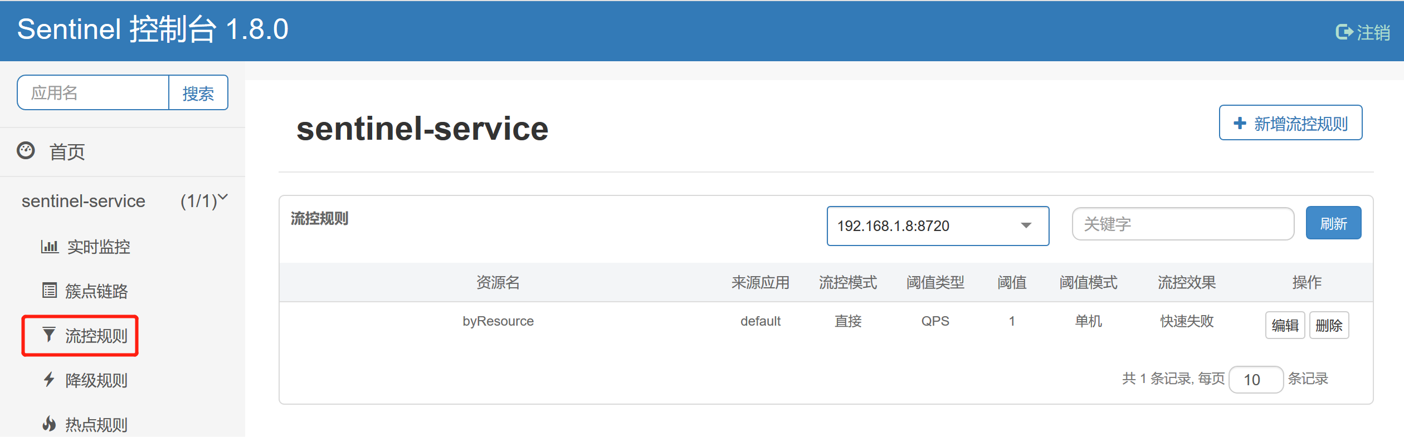Click the flame icon for 热点规则
The width and height of the screenshot is (1404, 437).
coord(49,424)
